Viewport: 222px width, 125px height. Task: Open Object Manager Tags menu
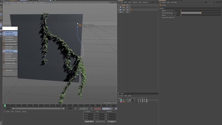pos(140,2)
